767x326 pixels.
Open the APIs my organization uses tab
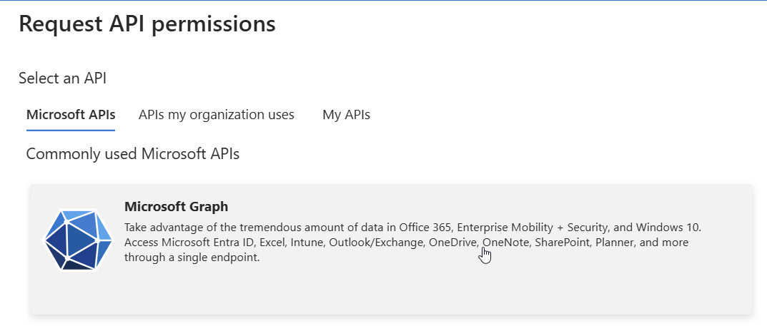point(216,115)
